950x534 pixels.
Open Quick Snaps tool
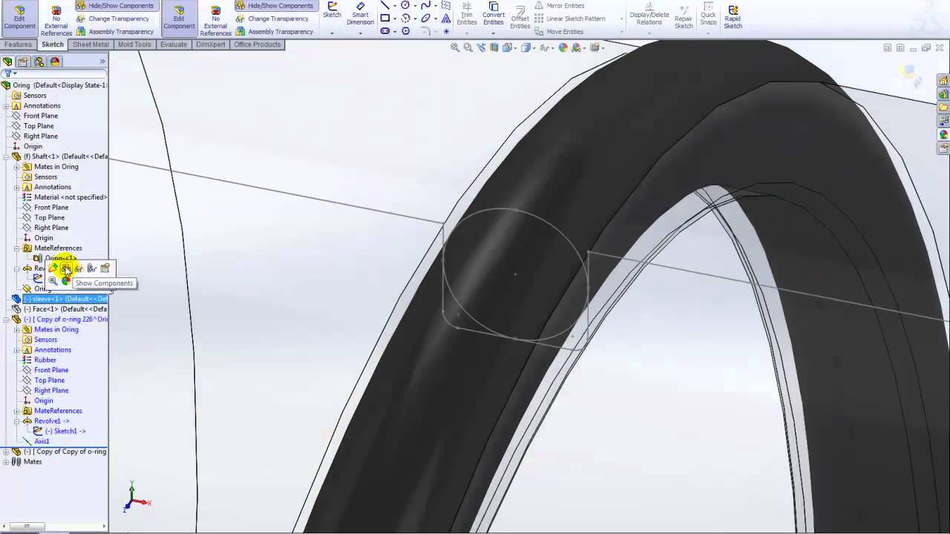click(708, 14)
